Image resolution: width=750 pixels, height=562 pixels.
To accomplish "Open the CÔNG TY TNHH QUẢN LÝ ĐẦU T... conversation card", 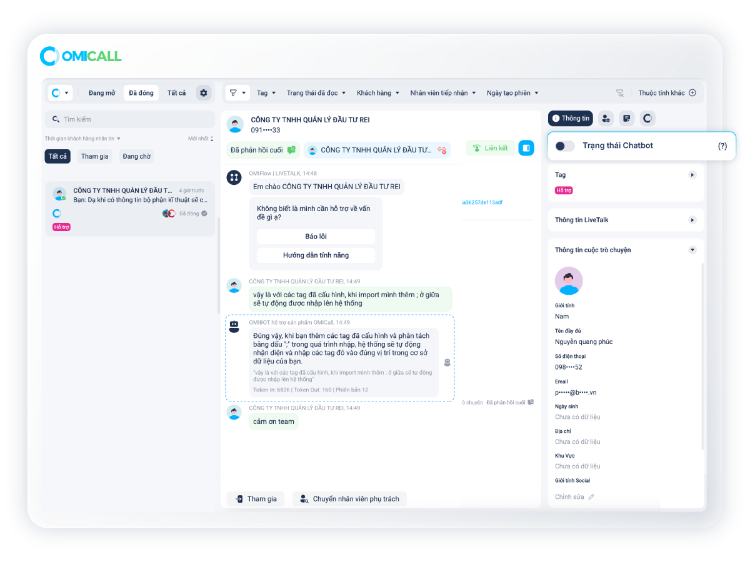I will (129, 209).
